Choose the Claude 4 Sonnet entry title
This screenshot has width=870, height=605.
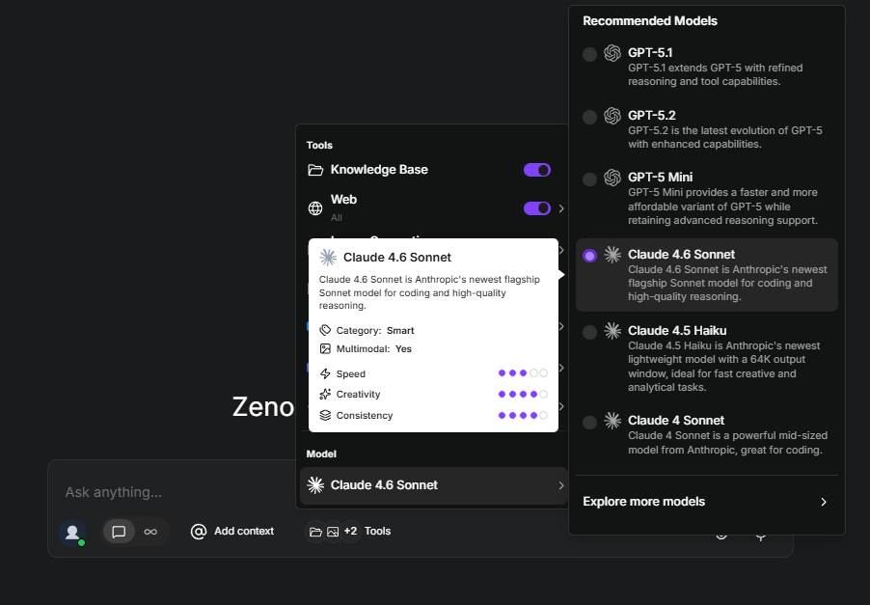pos(676,421)
